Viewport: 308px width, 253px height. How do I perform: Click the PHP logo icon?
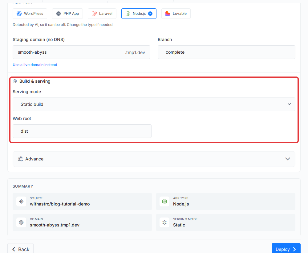click(59, 14)
